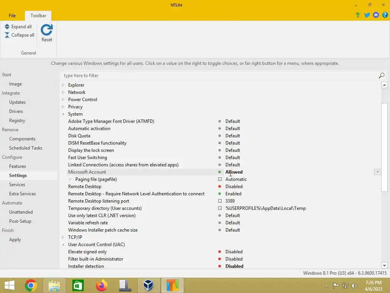This screenshot has width=390, height=293.
Task: Open Windows Store taskbar icon
Action: click(78, 285)
